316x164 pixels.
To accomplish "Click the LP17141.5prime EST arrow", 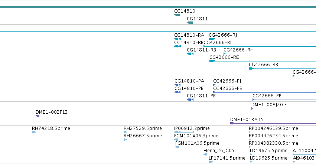I will [211, 162].
